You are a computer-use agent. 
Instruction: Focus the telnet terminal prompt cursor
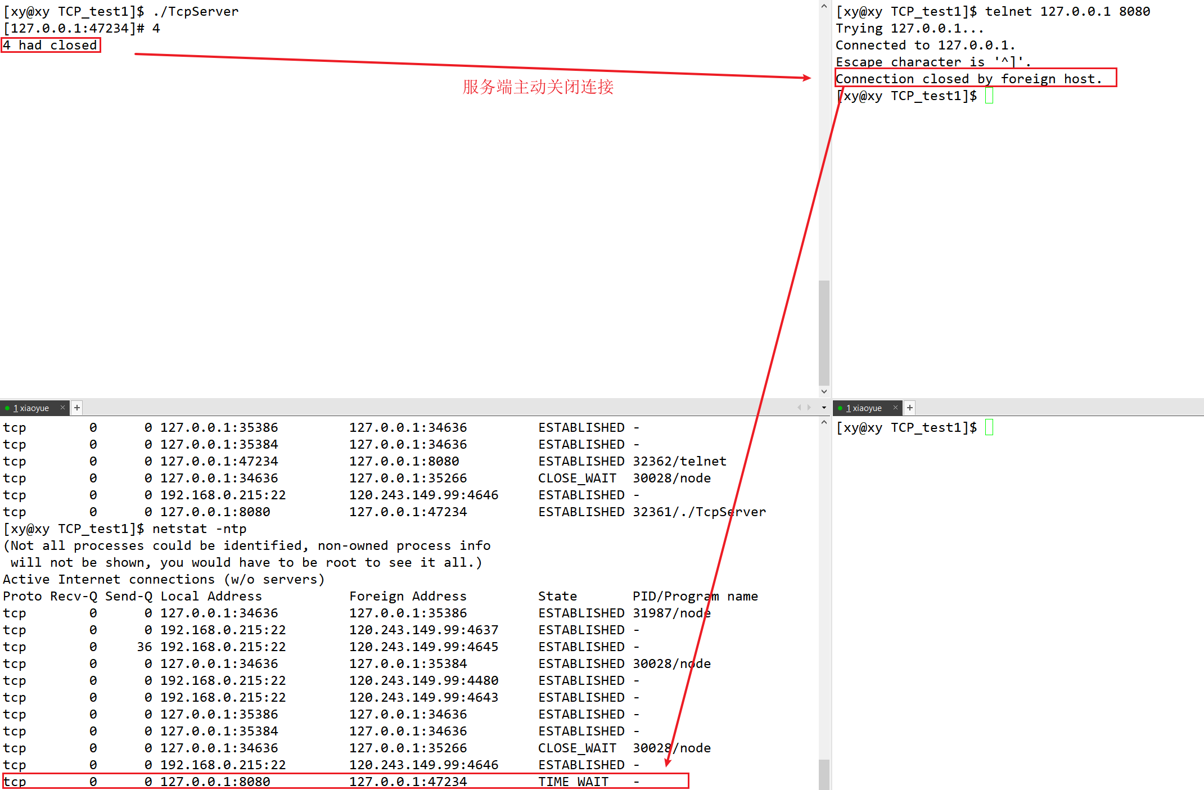tap(989, 96)
